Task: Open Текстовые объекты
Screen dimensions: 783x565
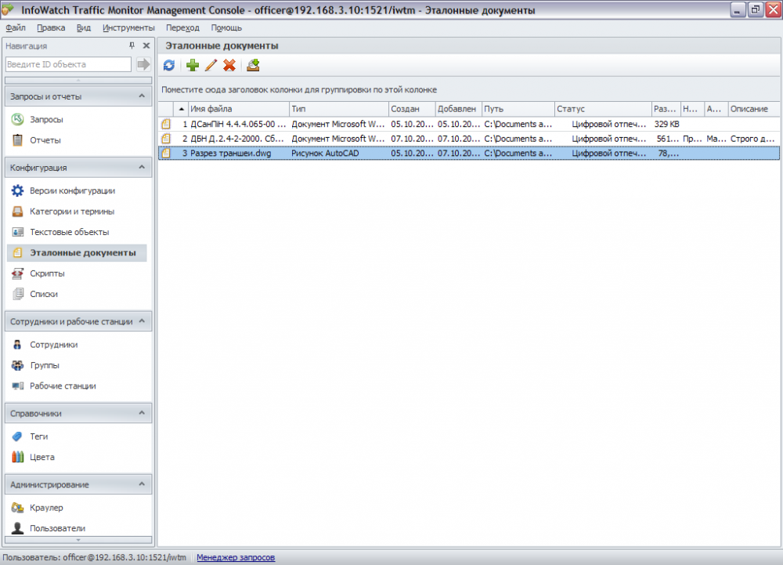Action: 69,232
